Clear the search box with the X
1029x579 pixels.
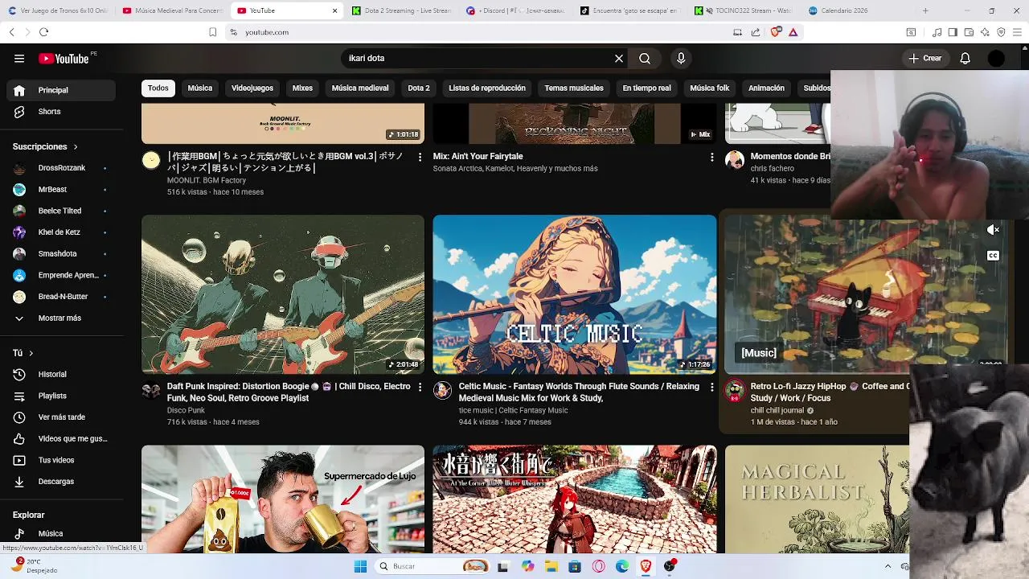pos(619,58)
